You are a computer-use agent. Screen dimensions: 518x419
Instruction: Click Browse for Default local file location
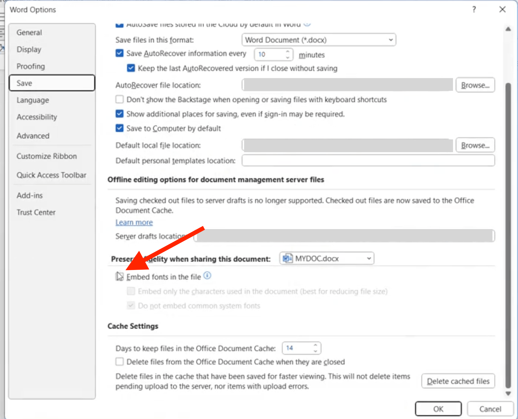click(x=475, y=145)
